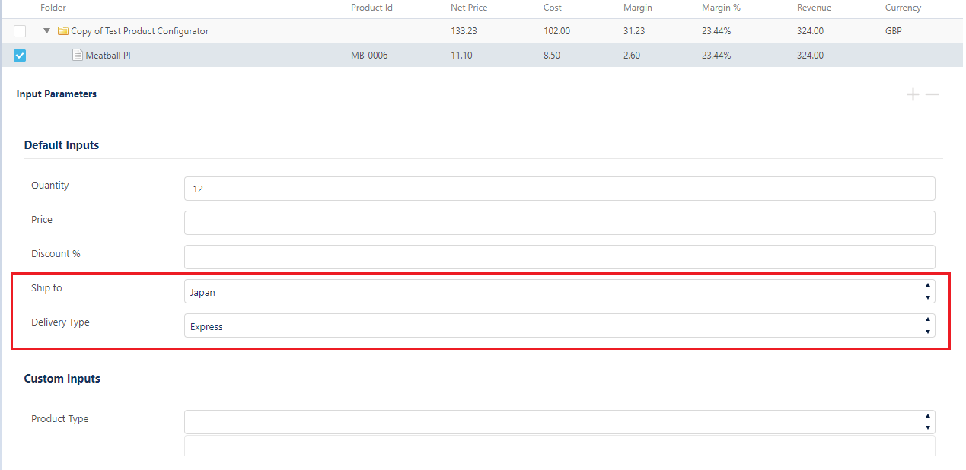
Task: Open the Product Type dropdown
Action: [559, 422]
